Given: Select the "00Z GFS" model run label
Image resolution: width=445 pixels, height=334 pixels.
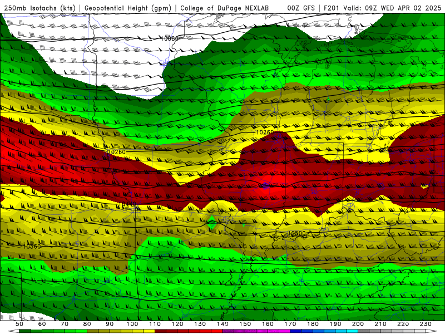Looking at the screenshot, I should pyautogui.click(x=301, y=8).
